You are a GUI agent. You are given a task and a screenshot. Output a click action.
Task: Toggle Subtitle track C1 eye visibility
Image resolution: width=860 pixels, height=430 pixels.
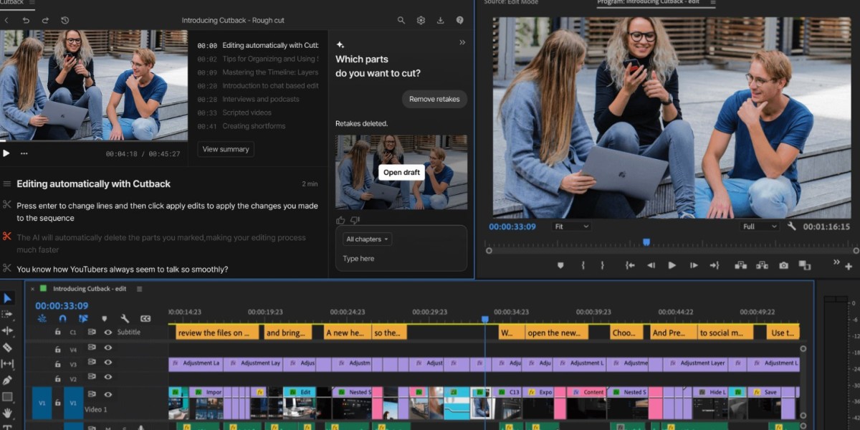(x=108, y=333)
